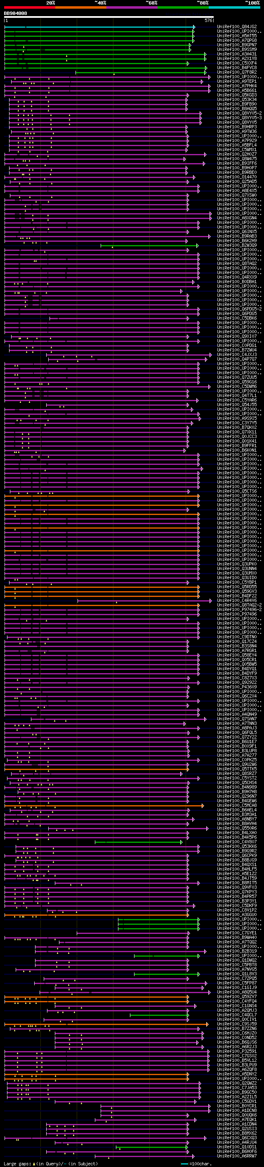Select hit label UniRef100_Q53K34

pos(237,100)
